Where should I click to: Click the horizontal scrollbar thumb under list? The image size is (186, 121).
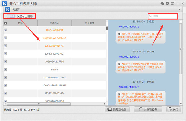coord(39,104)
